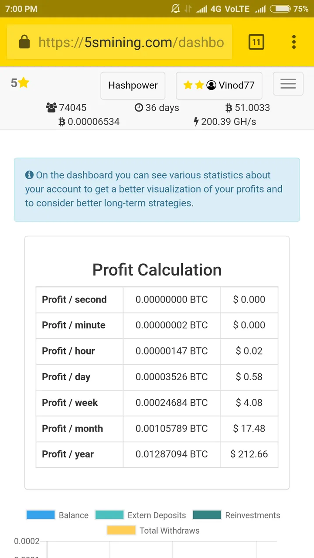
Task: Click the bitcoin icon beside 0.00006534 balance
Action: 62,122
